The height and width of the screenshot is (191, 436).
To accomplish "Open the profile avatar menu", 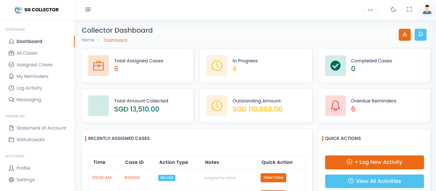I will [x=427, y=9].
